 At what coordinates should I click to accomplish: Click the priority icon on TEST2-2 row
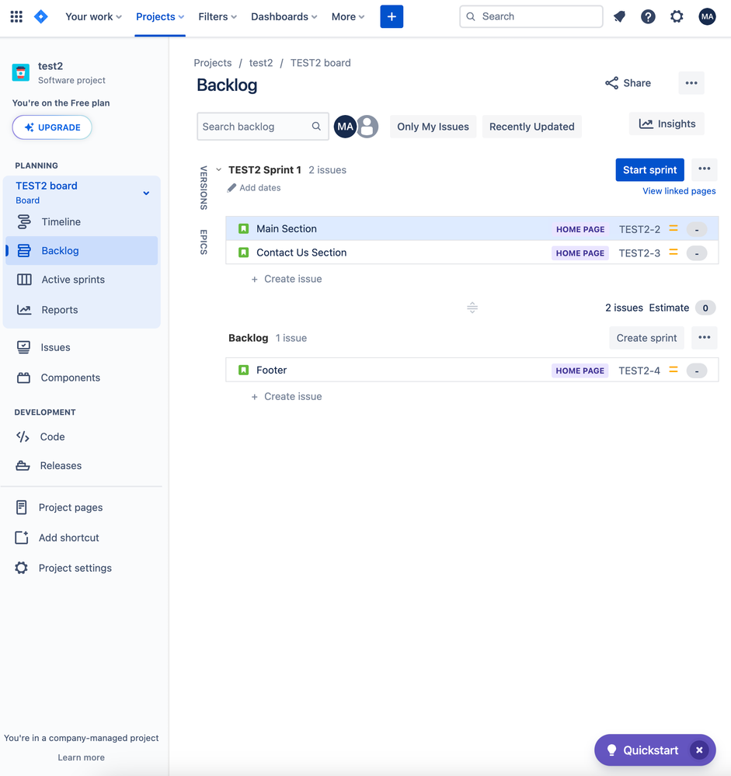(674, 228)
